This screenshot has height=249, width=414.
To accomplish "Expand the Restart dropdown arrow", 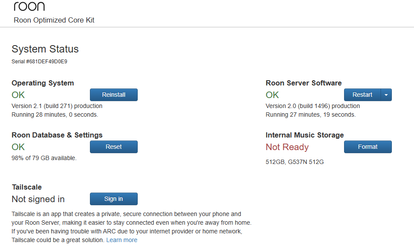I will point(386,95).
